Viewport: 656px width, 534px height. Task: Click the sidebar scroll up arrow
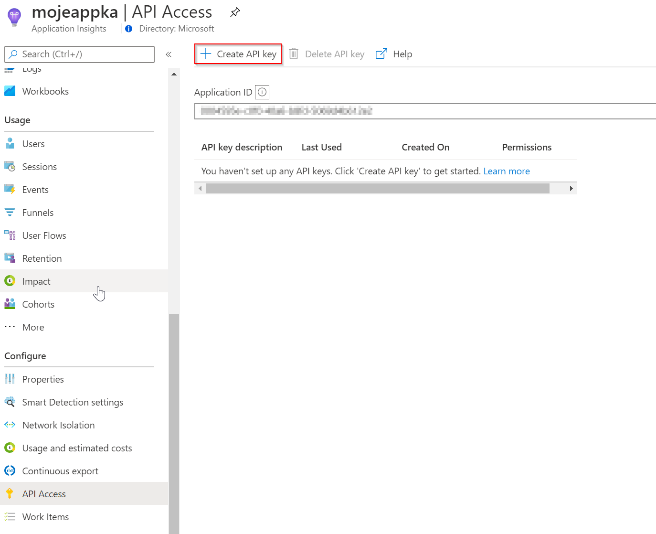174,74
